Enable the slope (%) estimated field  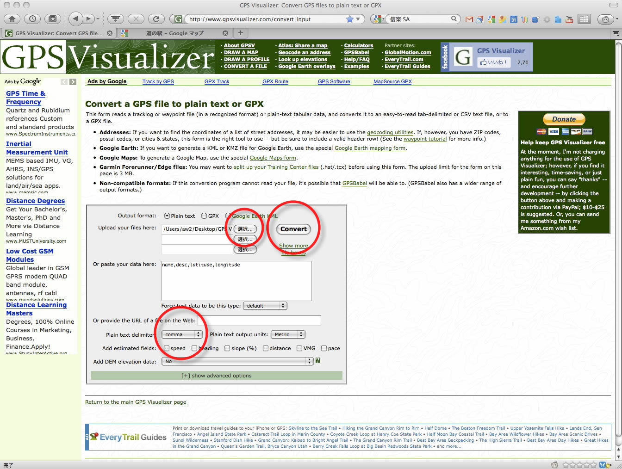click(x=227, y=348)
